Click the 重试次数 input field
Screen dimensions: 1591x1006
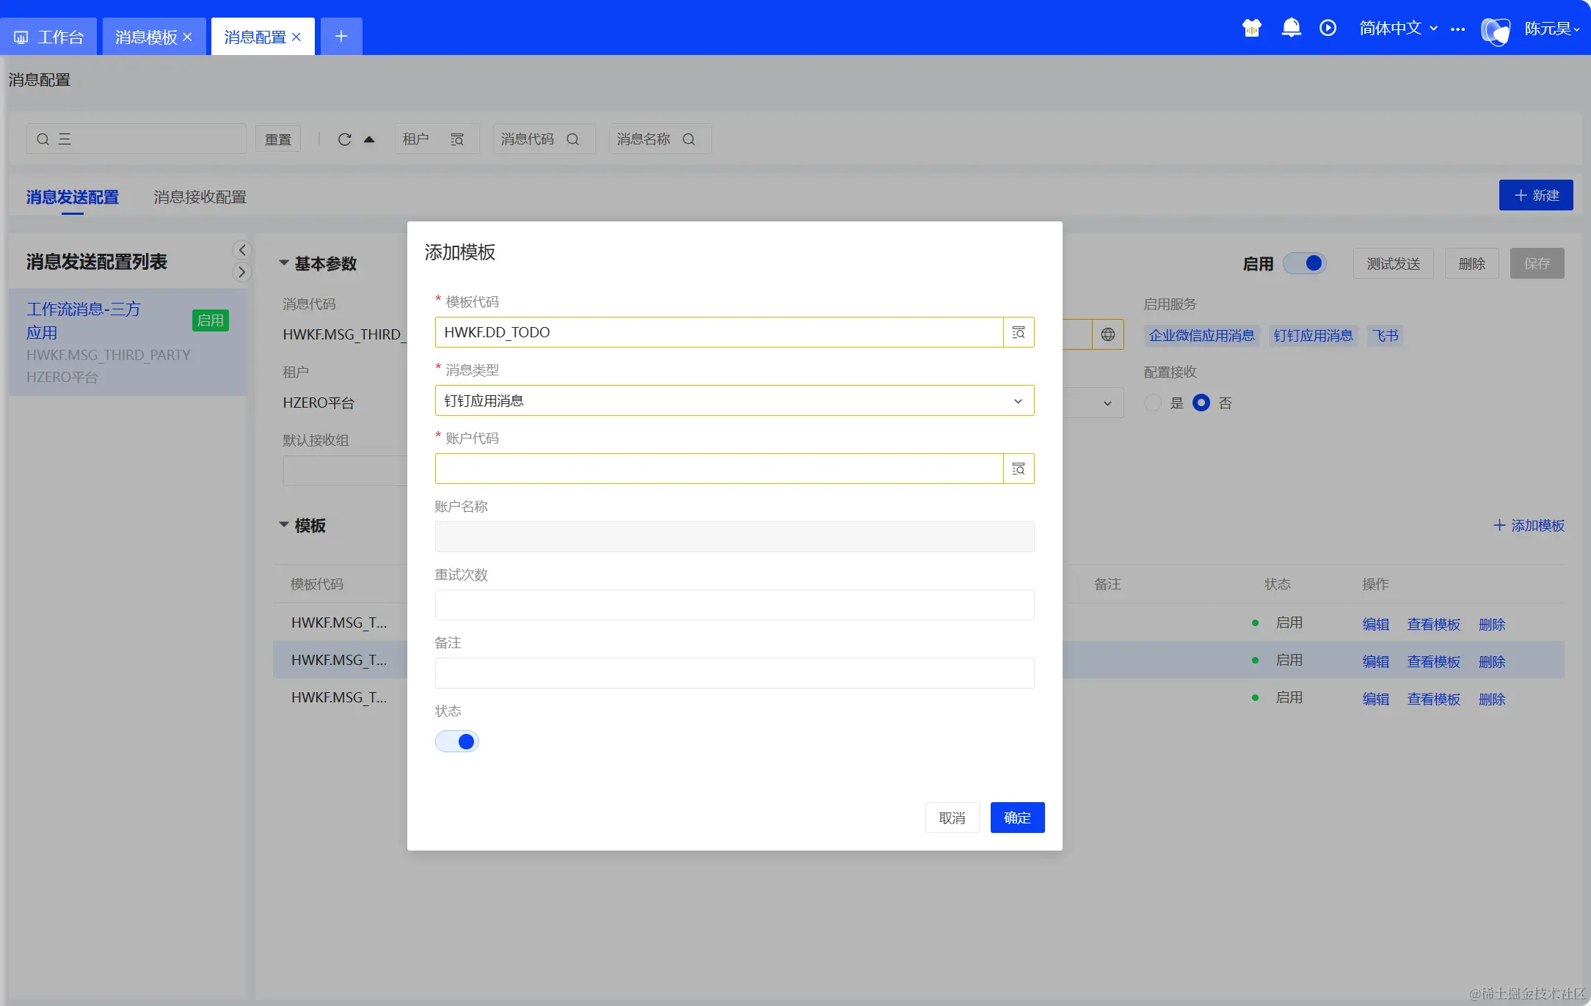coord(734,606)
